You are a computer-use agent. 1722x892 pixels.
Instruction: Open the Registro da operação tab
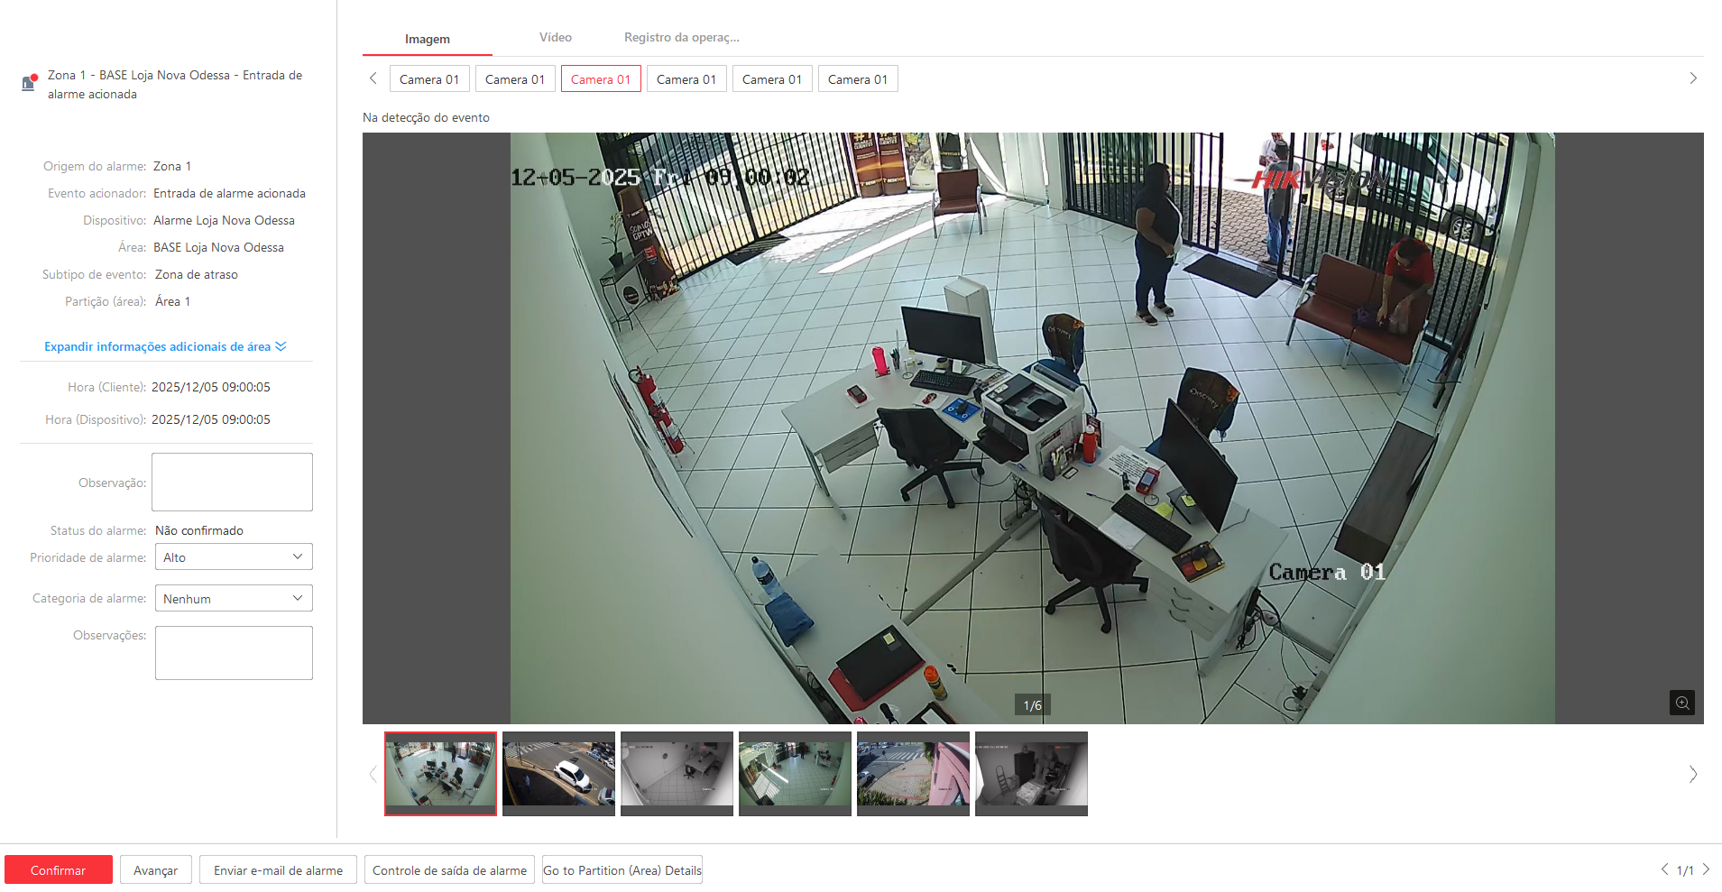click(681, 38)
